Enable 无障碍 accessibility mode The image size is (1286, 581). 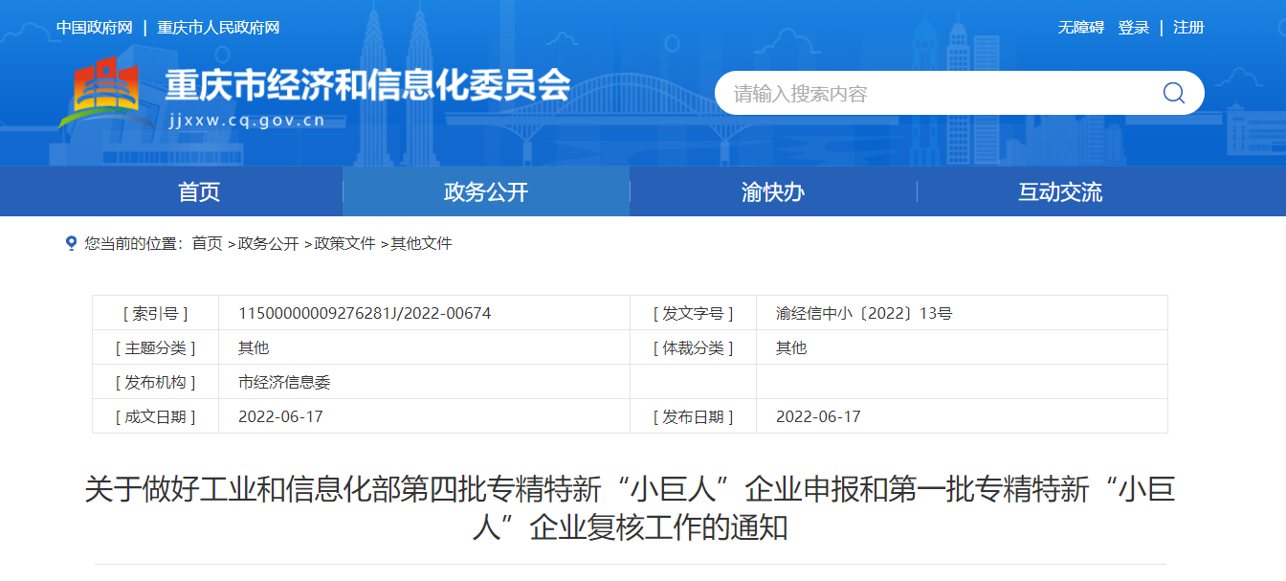tap(1080, 28)
